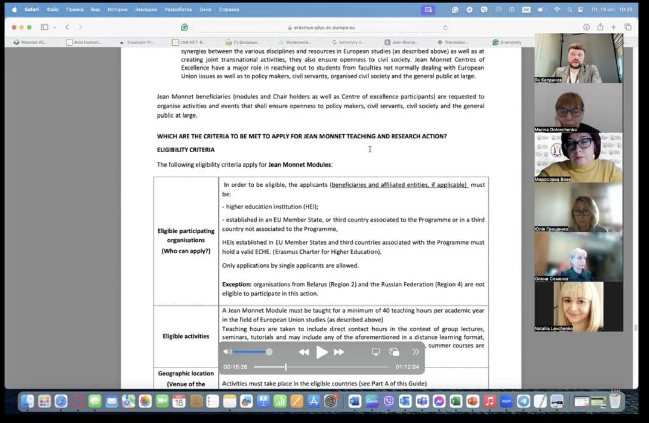The height and width of the screenshot is (423, 649).
Task: Open the Webmail bookmark in favorites bar
Action: (x=30, y=42)
